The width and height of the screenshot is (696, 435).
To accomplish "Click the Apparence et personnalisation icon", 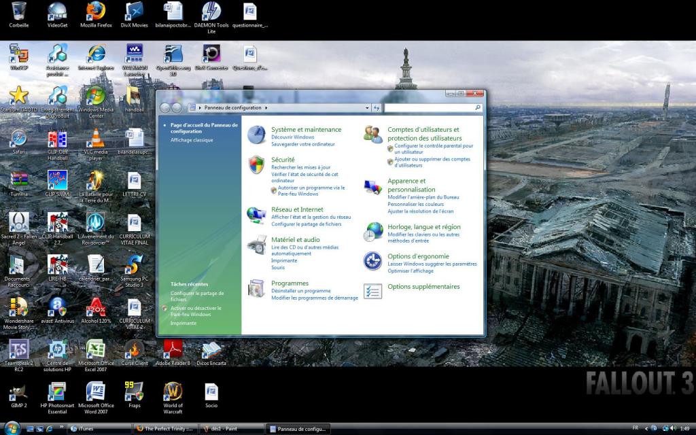I will [x=373, y=188].
